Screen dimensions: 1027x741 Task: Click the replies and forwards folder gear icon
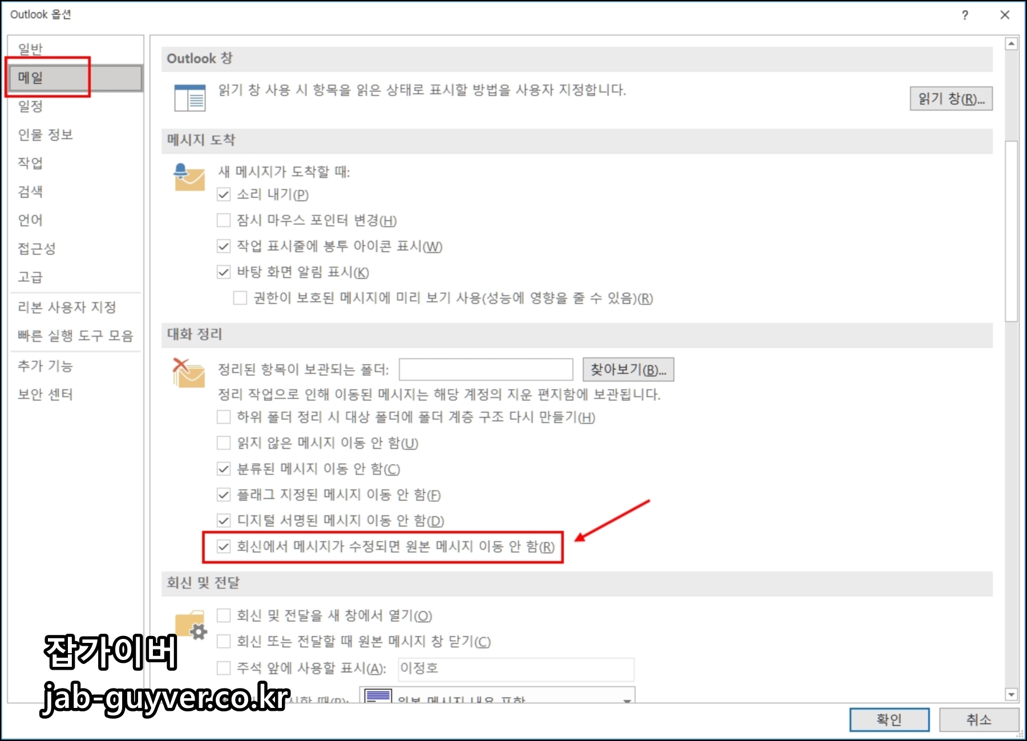[191, 625]
